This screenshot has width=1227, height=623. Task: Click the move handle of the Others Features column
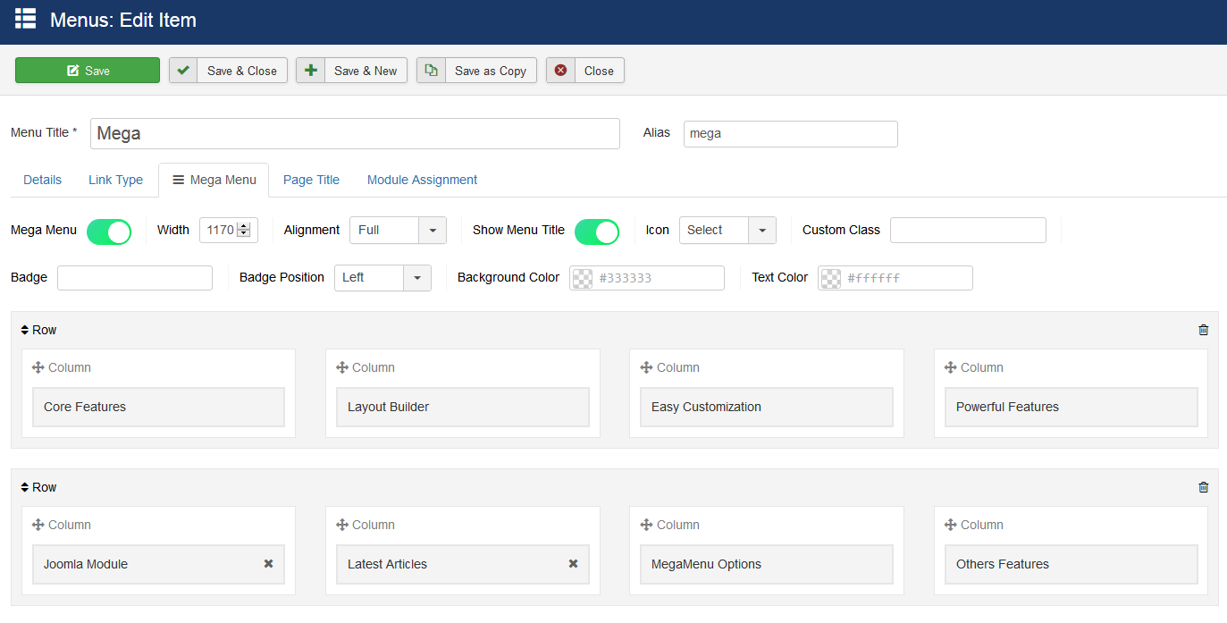click(951, 525)
